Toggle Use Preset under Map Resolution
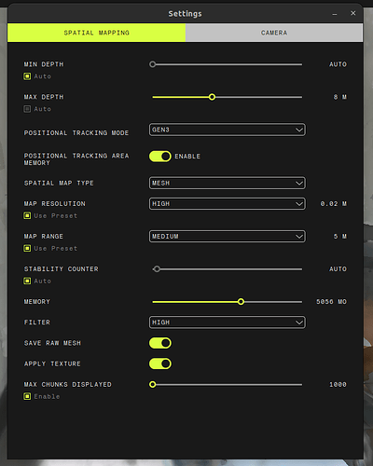 (27, 215)
